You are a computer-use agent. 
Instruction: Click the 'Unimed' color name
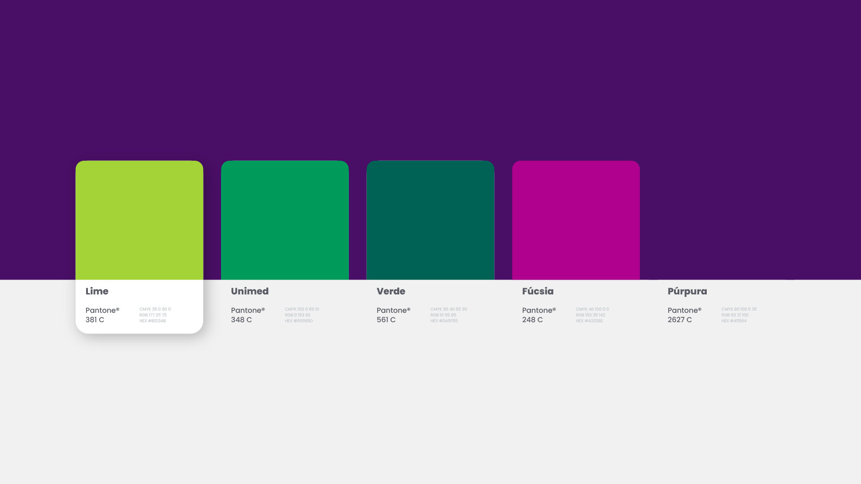(250, 291)
